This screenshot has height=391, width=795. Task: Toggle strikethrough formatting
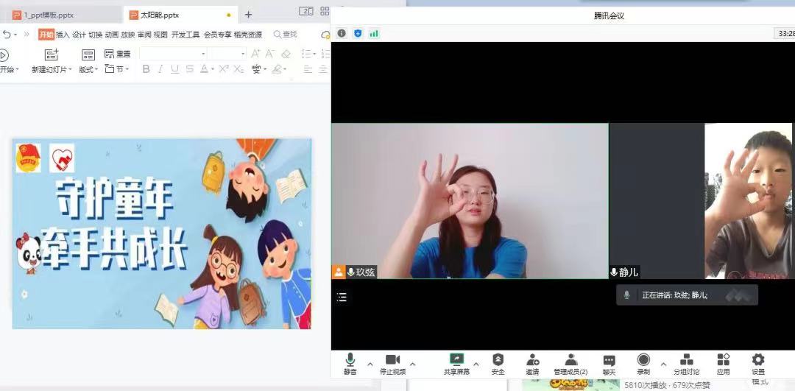pos(190,69)
